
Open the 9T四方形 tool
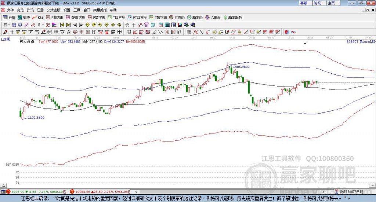pos(137,18)
